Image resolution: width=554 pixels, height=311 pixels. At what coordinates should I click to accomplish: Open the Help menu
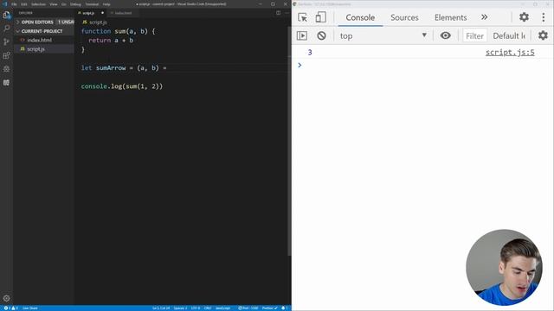(x=106, y=4)
